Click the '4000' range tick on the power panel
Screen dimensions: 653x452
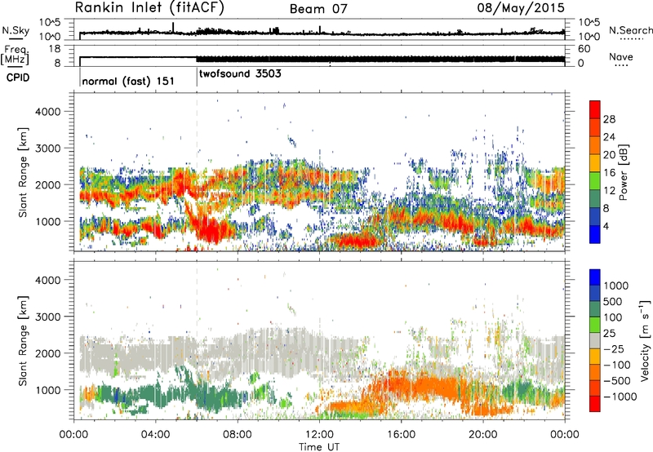coord(47,112)
